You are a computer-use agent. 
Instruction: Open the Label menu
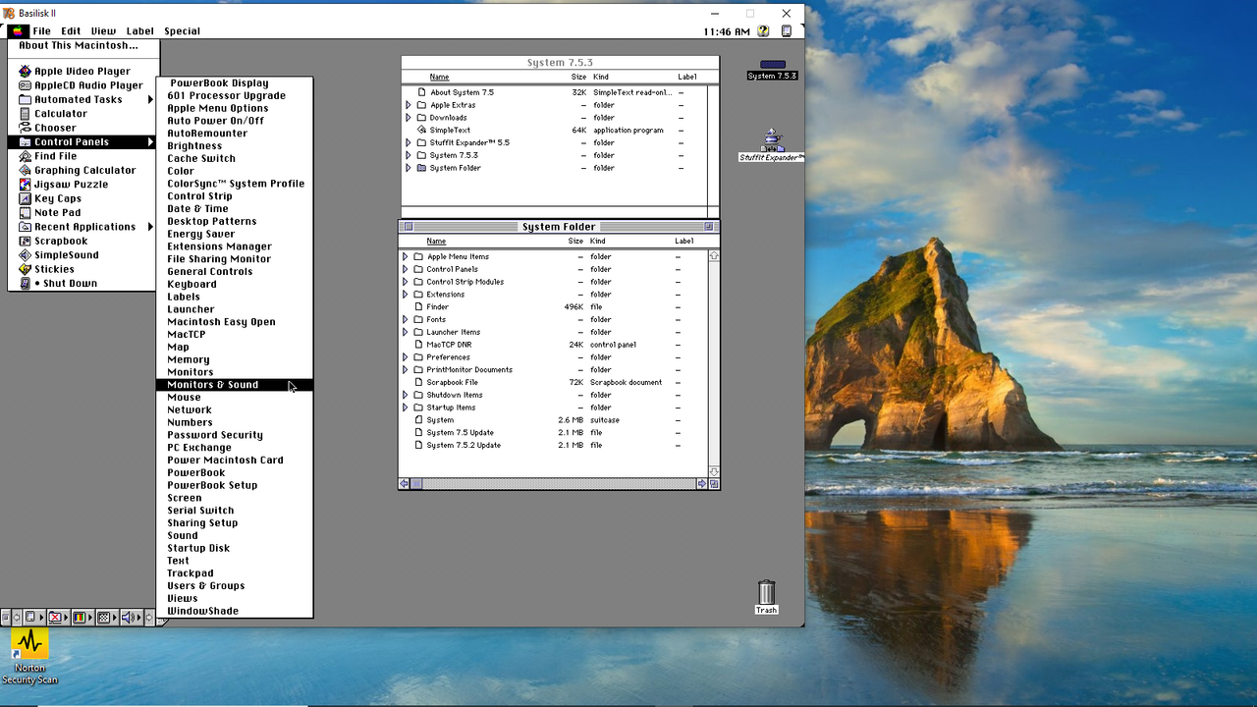coord(140,31)
